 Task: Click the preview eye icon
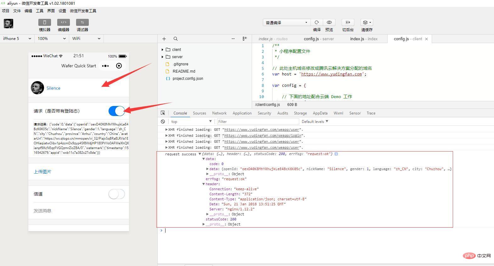(329, 22)
